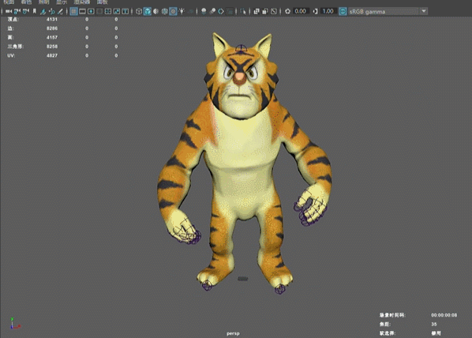
Task: Toggle the viewport grid button
Action: pos(73,11)
